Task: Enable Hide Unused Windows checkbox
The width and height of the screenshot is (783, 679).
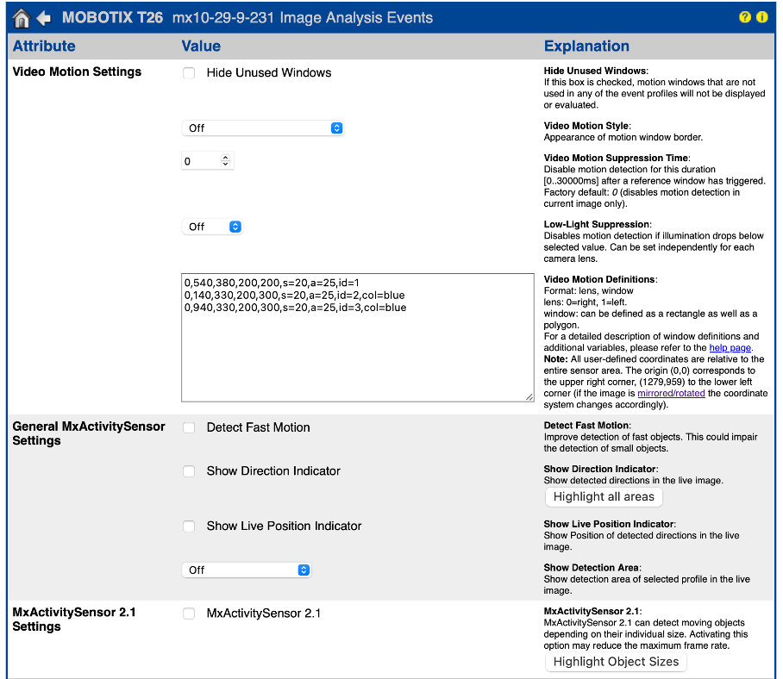Action: click(x=189, y=73)
